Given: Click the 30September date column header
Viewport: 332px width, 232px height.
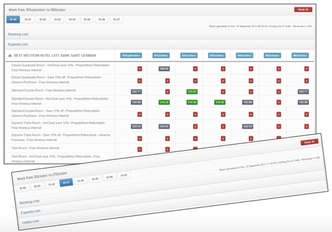Looking at the screenshot, I should 131,55.
